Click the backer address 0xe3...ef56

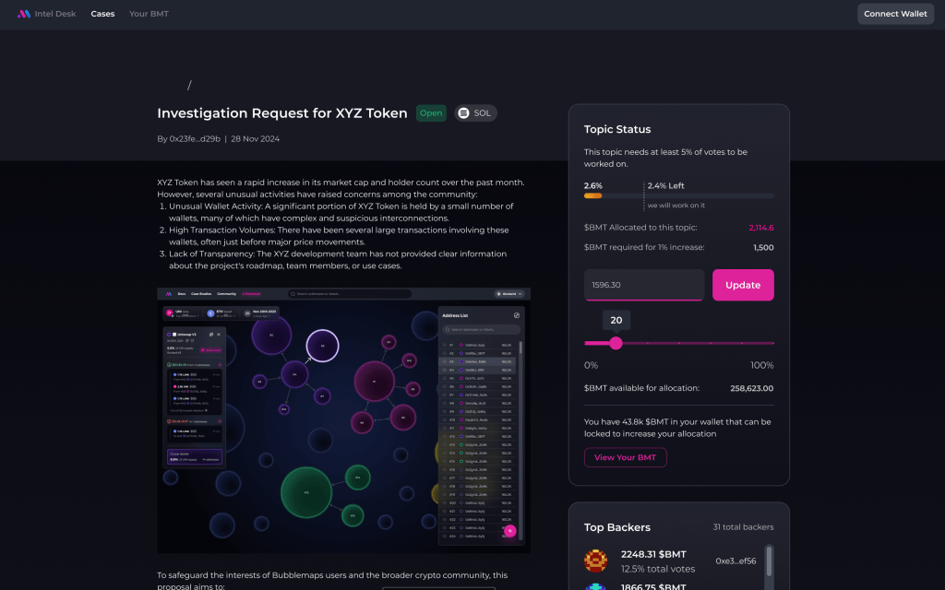pyautogui.click(x=736, y=560)
